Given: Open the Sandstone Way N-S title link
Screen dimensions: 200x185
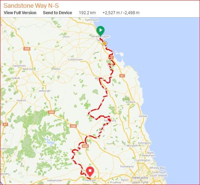Looking at the screenshot, I should pyautogui.click(x=31, y=6).
